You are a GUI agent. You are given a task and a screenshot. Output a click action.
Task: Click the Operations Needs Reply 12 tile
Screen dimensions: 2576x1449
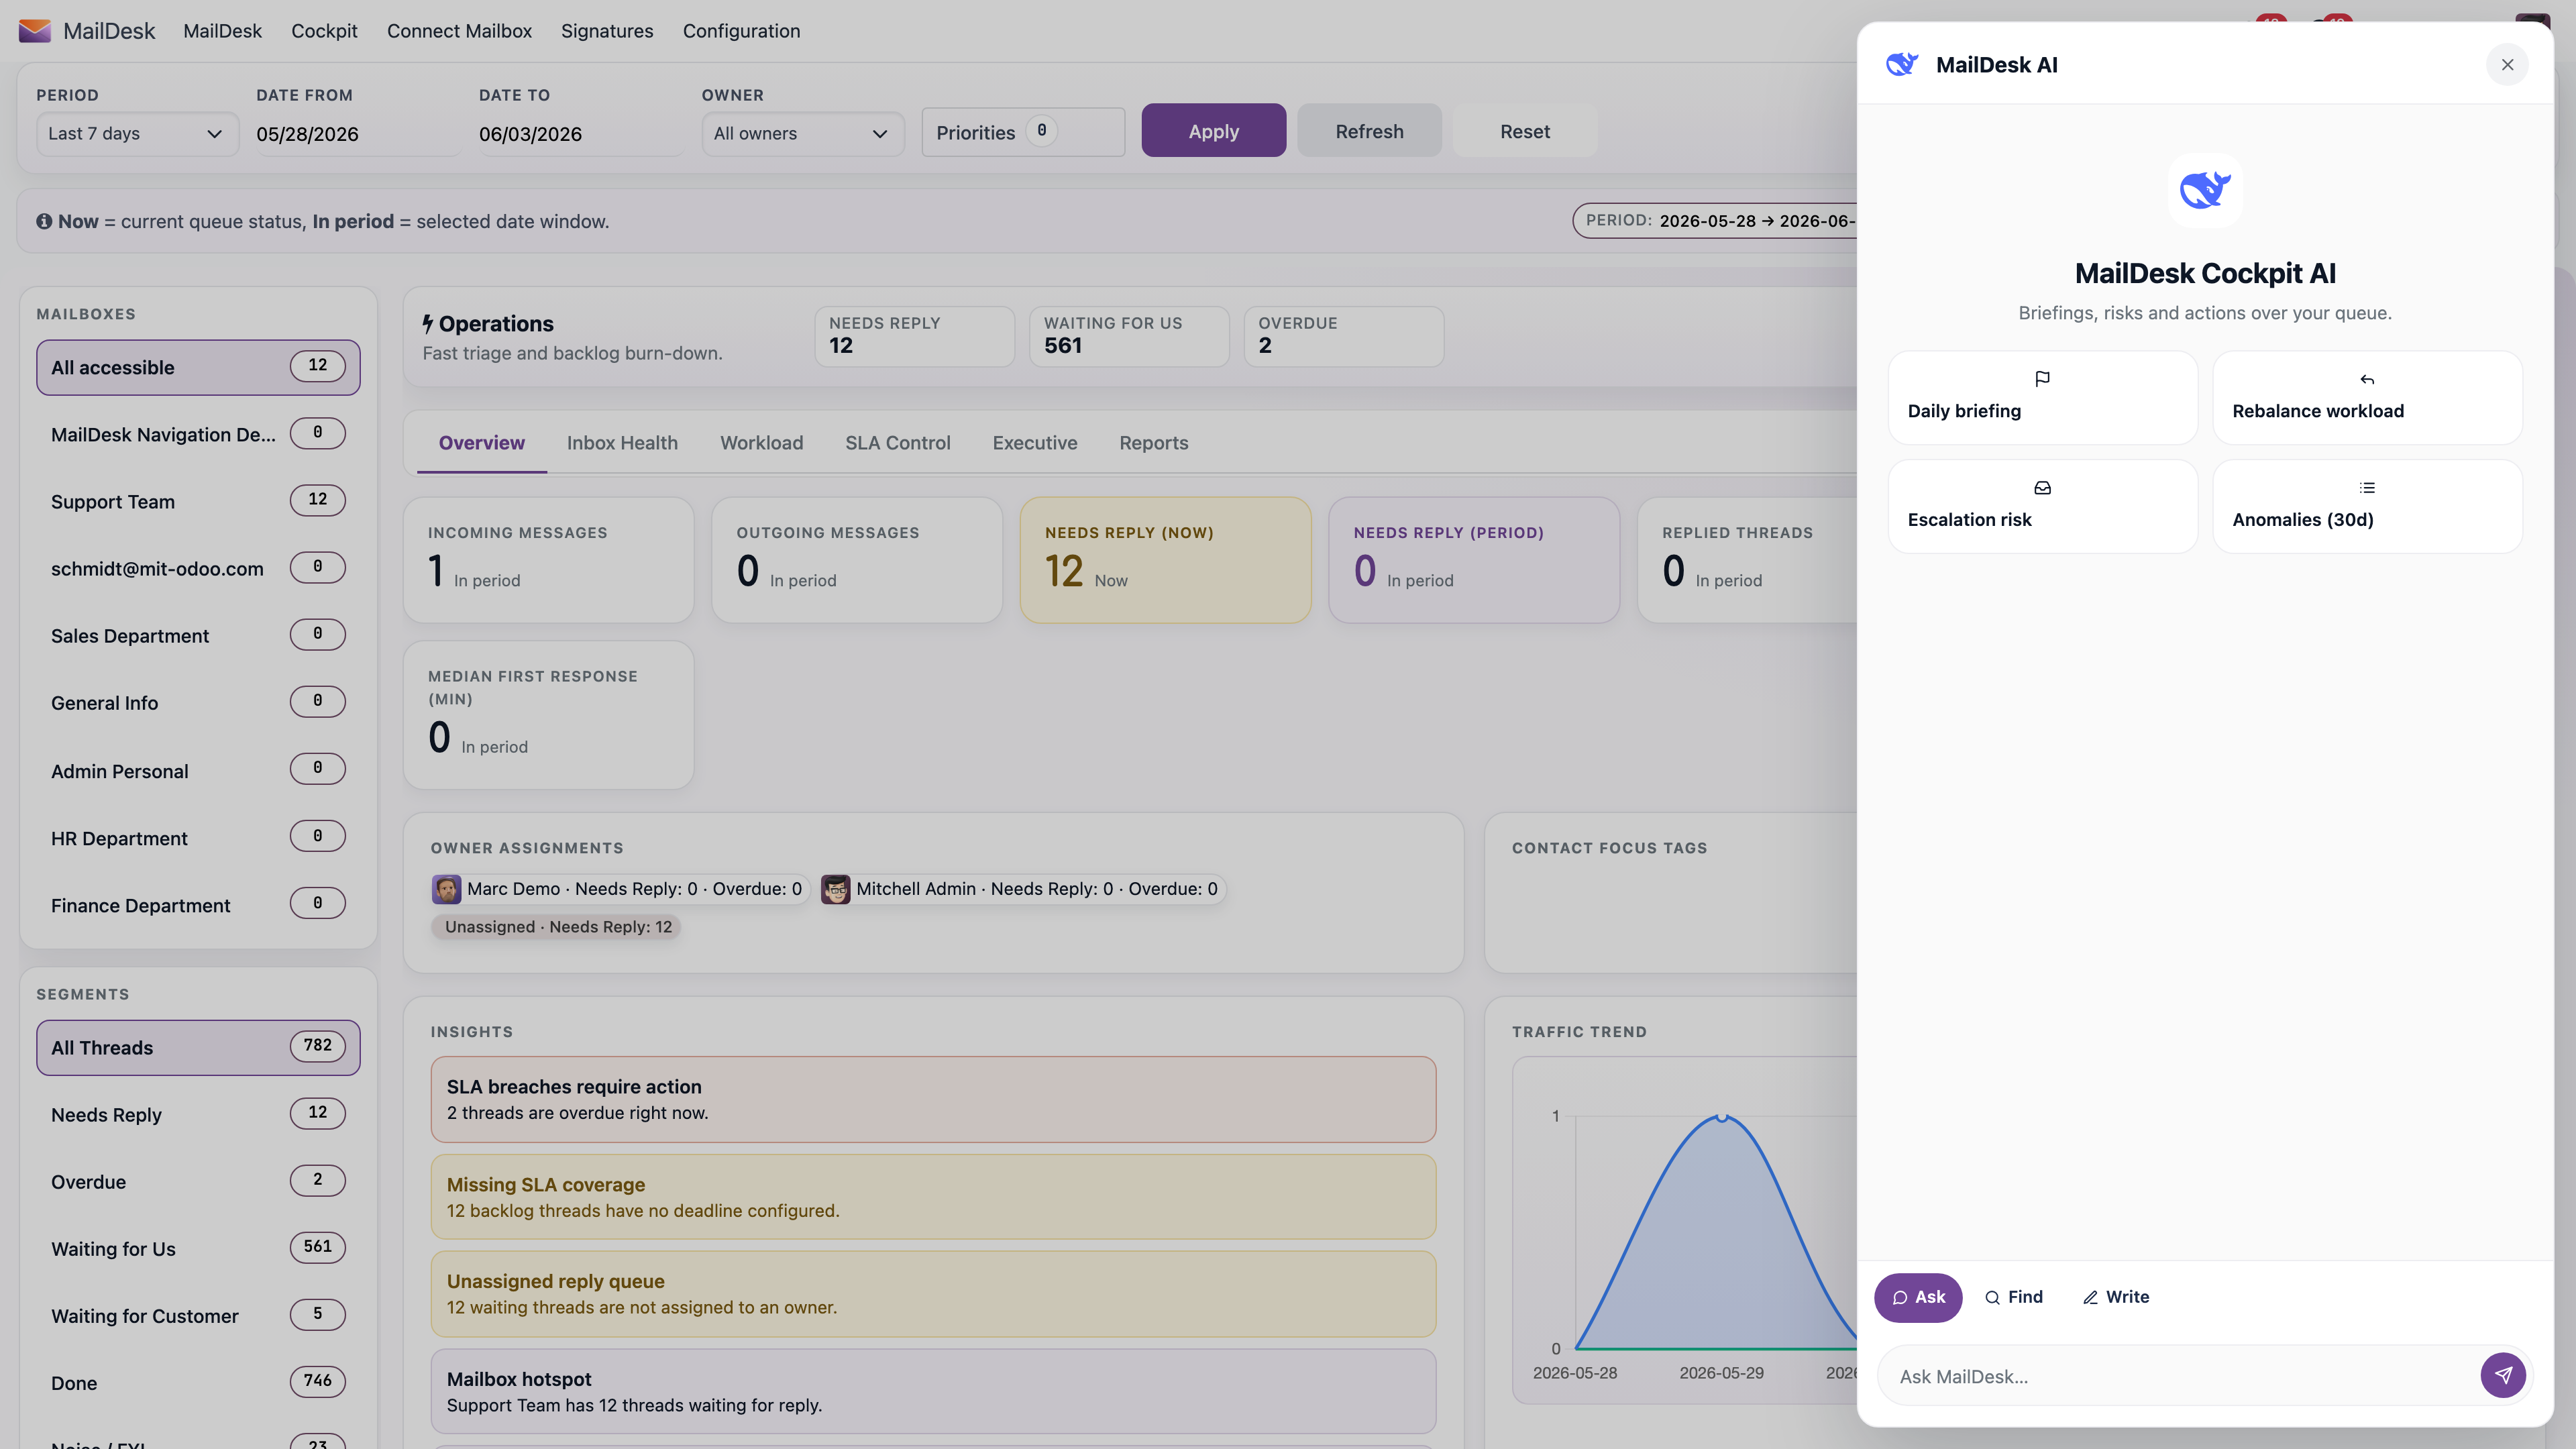[914, 336]
